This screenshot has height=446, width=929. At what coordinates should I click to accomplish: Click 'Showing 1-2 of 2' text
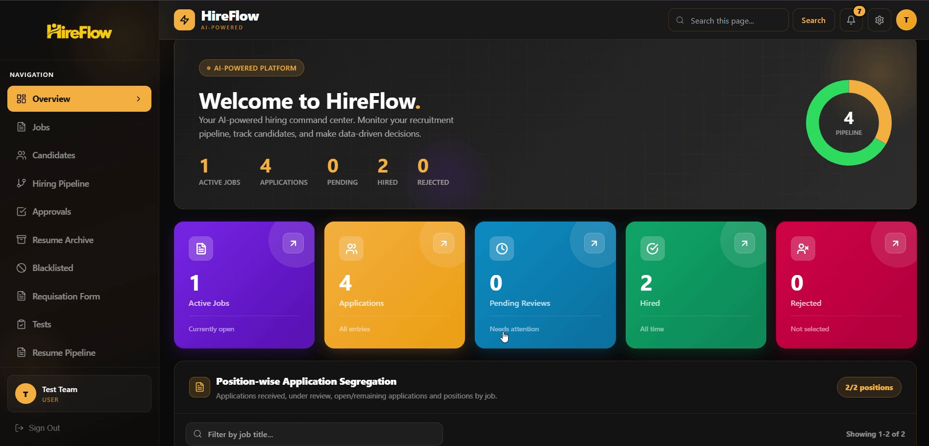coord(875,434)
